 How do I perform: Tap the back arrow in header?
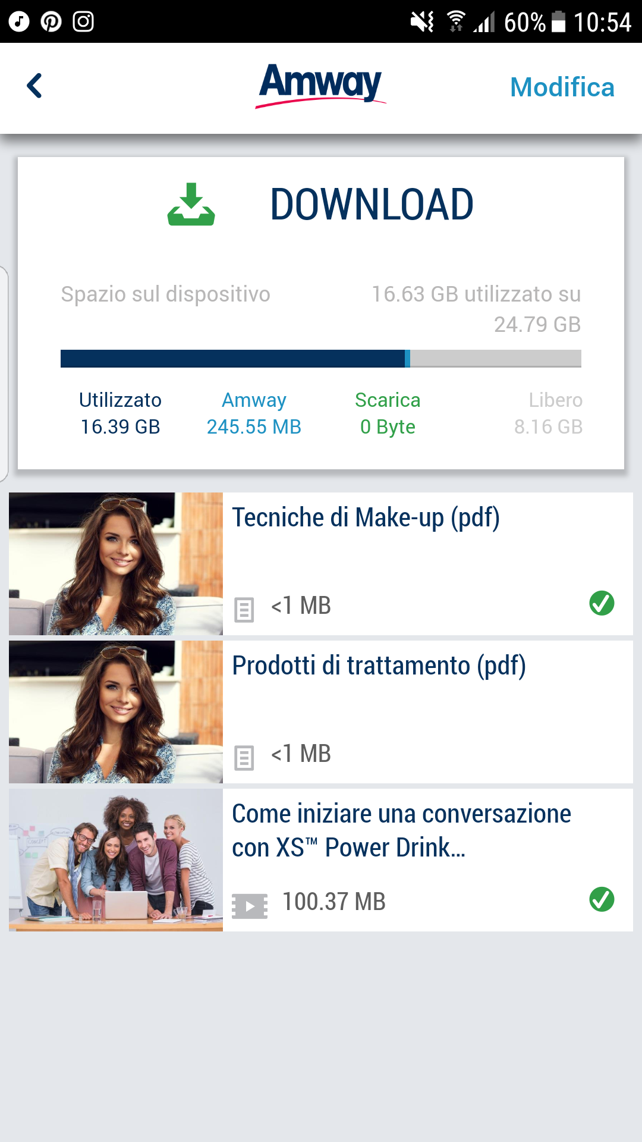click(35, 86)
